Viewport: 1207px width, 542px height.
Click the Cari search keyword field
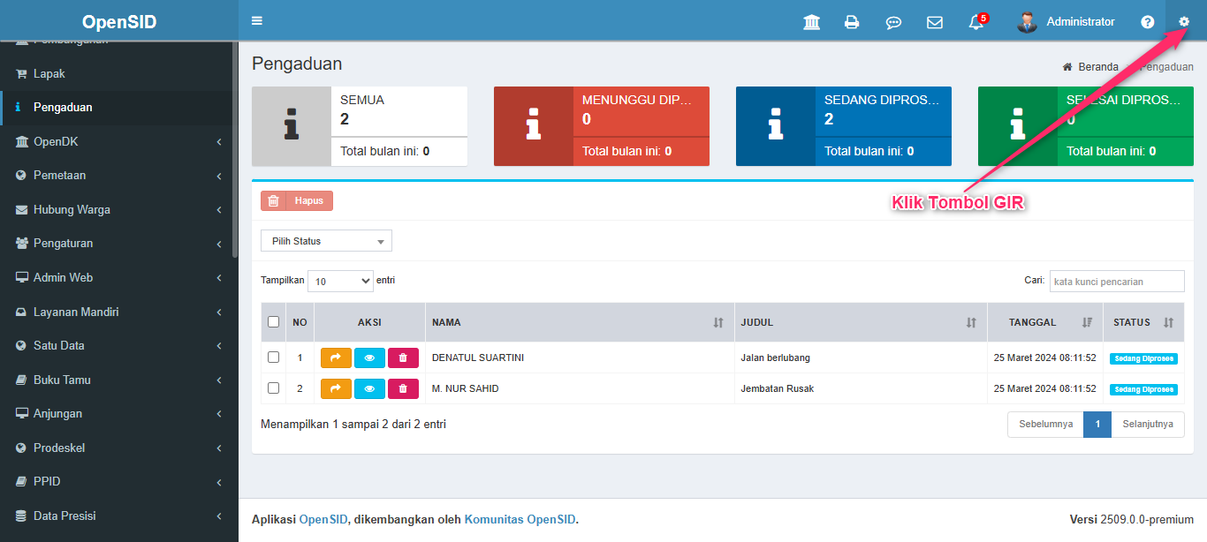1116,281
